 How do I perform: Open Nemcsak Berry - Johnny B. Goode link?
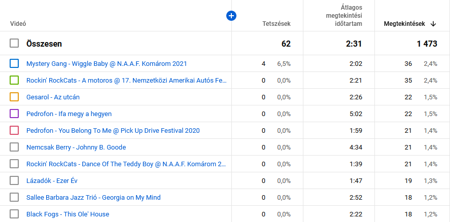click(76, 147)
